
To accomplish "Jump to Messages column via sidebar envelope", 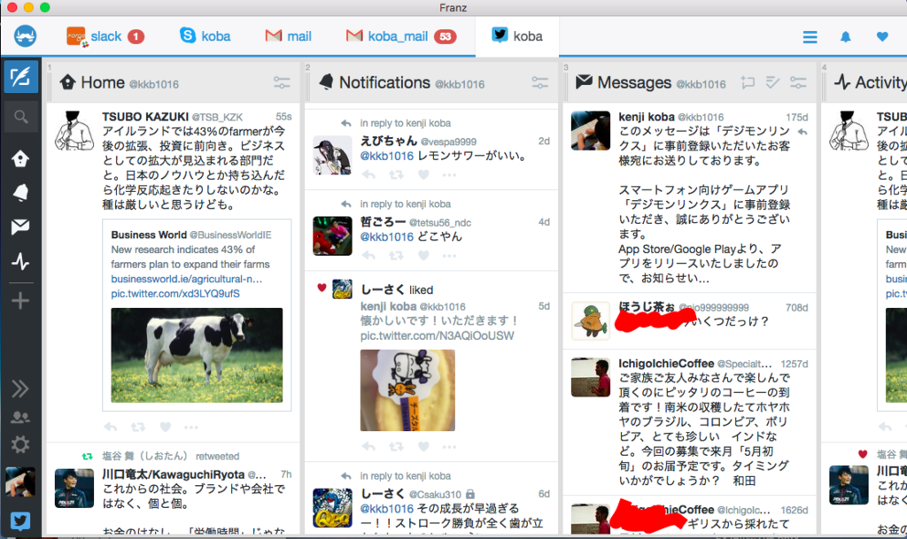I will coord(21,227).
